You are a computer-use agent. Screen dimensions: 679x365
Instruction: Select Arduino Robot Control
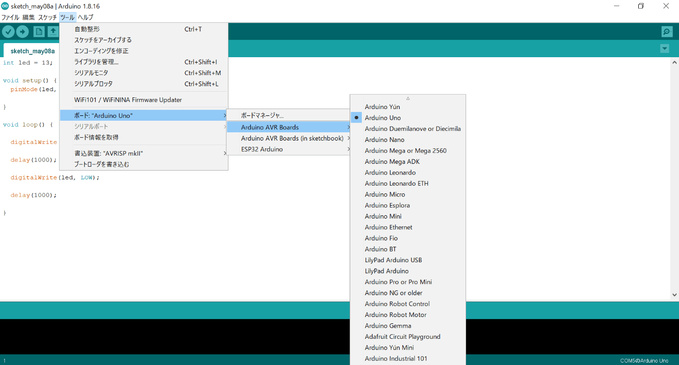[408, 304]
